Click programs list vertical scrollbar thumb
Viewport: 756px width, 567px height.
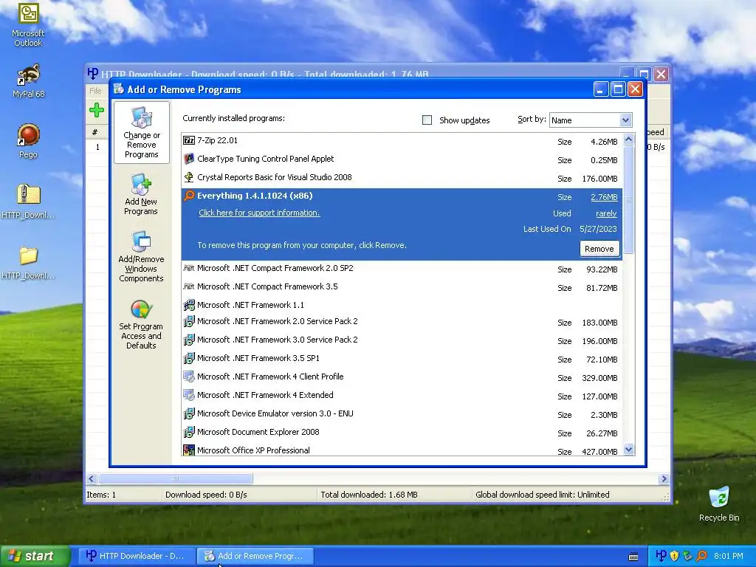pos(629,199)
